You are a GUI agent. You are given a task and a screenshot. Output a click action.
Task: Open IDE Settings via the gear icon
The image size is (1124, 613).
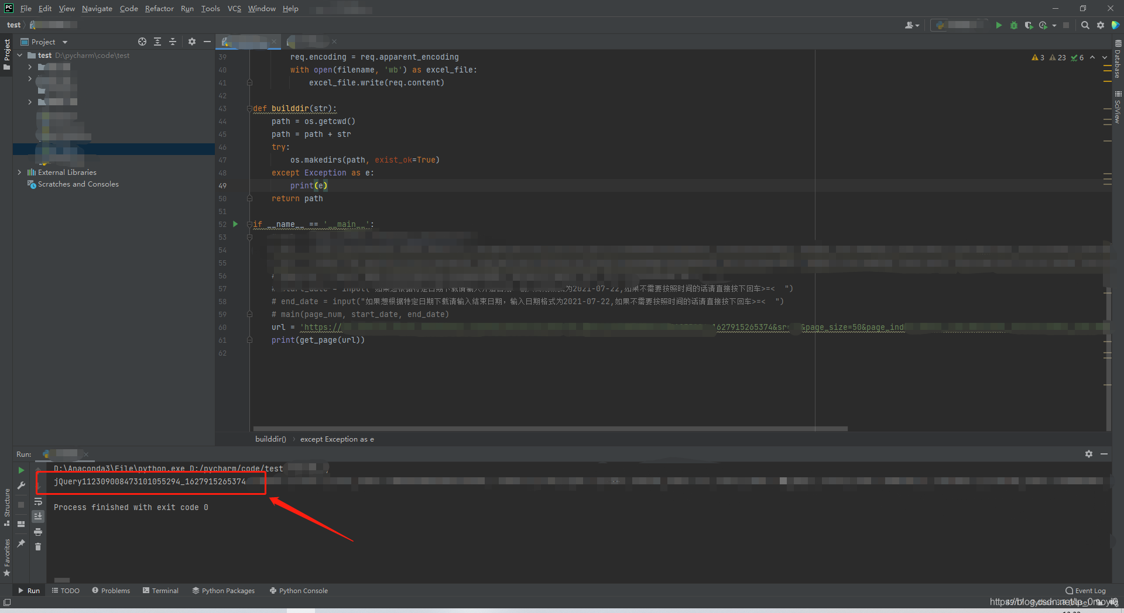1101,25
